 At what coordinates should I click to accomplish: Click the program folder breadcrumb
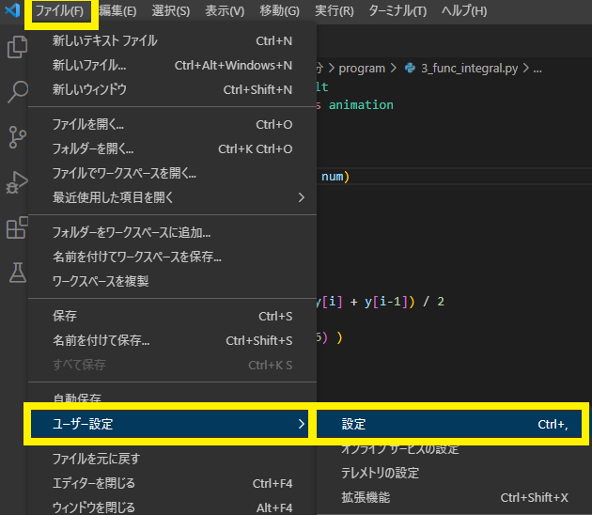coord(362,69)
